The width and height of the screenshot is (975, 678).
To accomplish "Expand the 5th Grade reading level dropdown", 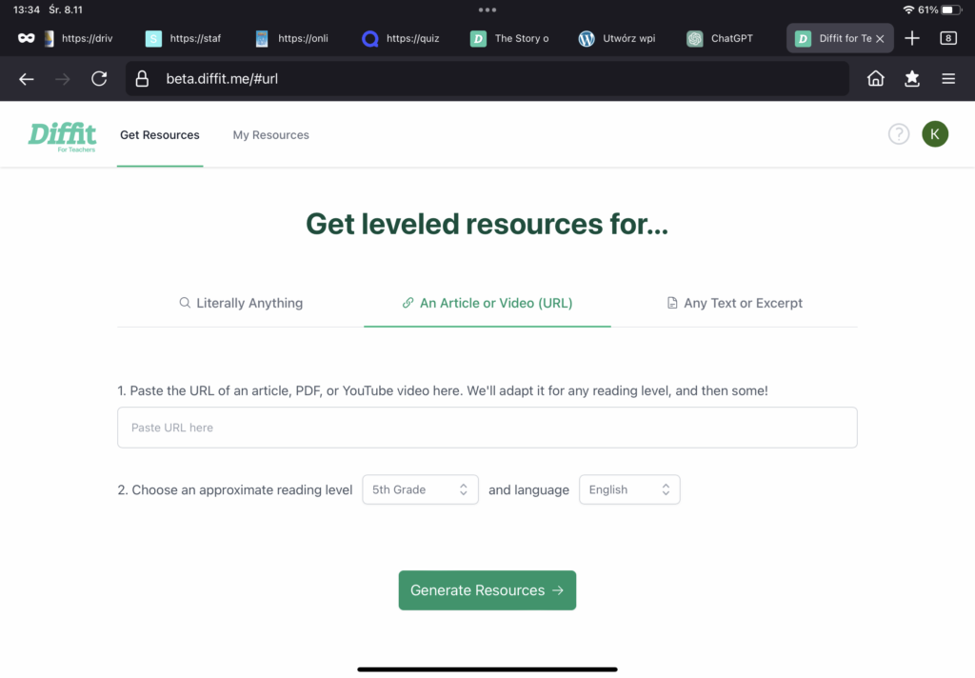I will tap(420, 489).
